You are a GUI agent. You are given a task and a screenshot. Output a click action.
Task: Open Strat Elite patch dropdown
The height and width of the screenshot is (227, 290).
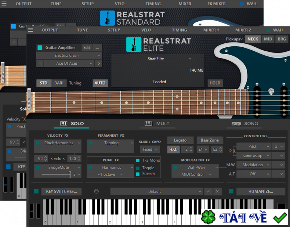point(158,59)
